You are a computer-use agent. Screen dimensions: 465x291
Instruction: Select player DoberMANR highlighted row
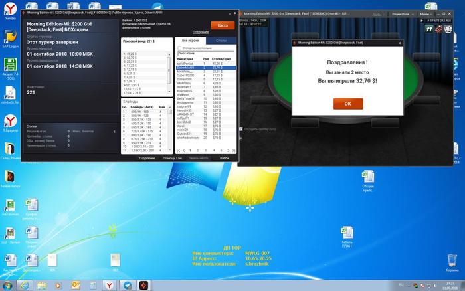pos(206,68)
